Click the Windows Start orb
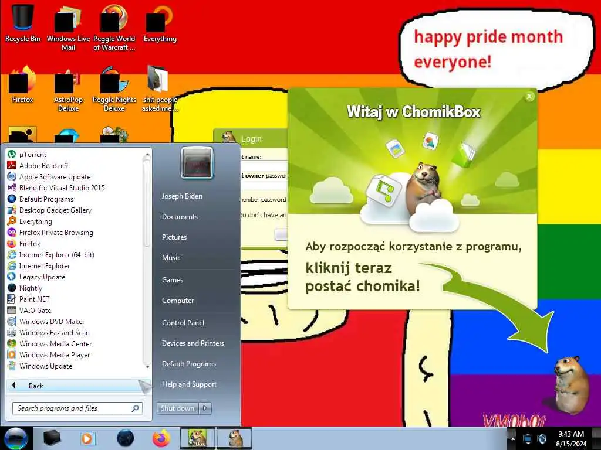Viewport: 601px width, 450px height. (x=16, y=438)
